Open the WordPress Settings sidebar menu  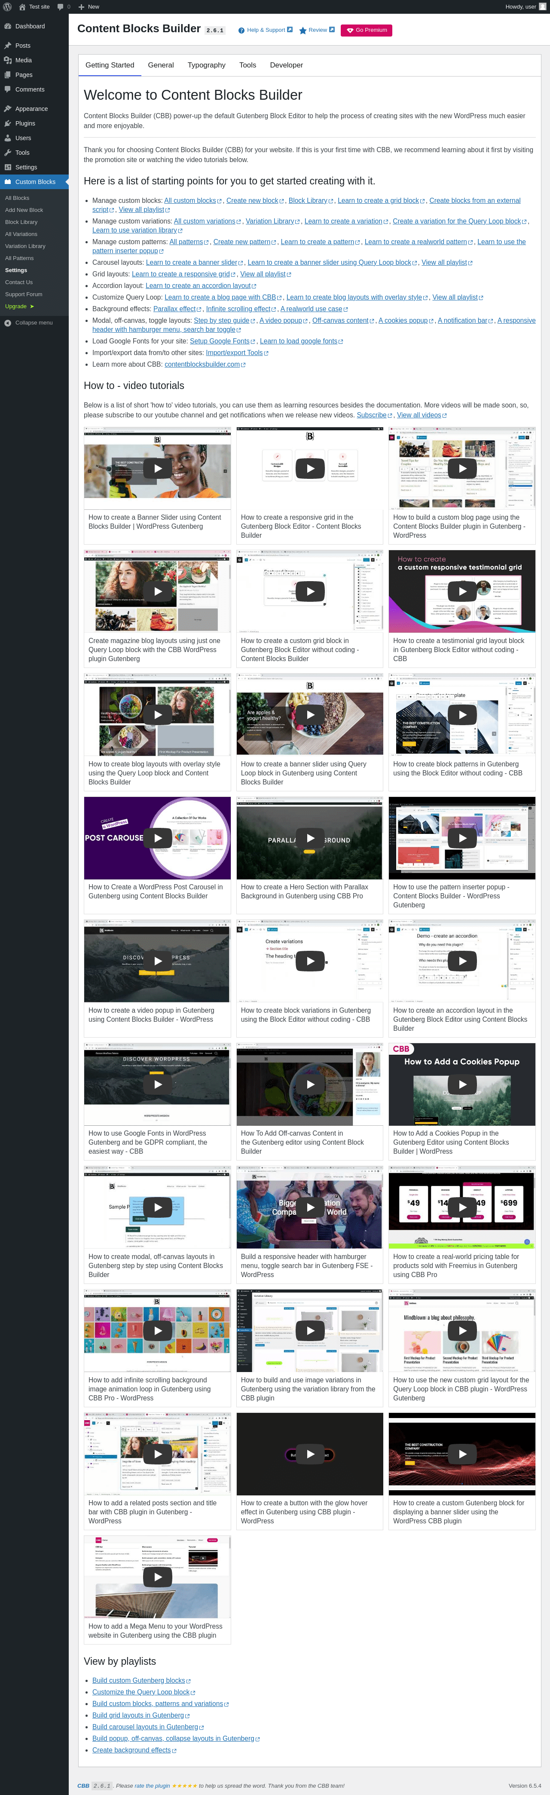point(34,167)
